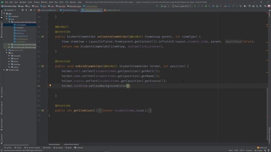Collapse the res folder in project tree
This screenshot has height=152, width=271.
[x=7, y=53]
